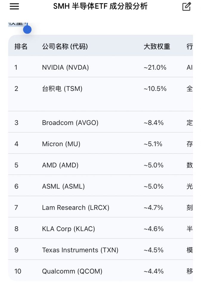
Task: Select the ASML (ASML) cell
Action: pos(64,186)
